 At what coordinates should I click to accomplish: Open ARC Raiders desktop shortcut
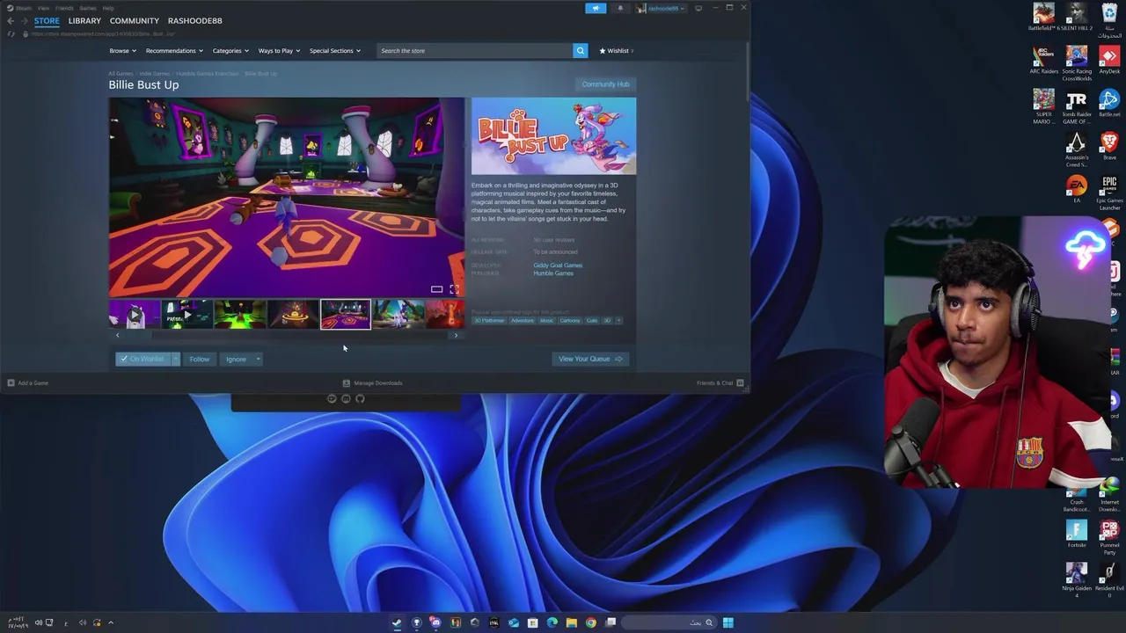(1043, 61)
